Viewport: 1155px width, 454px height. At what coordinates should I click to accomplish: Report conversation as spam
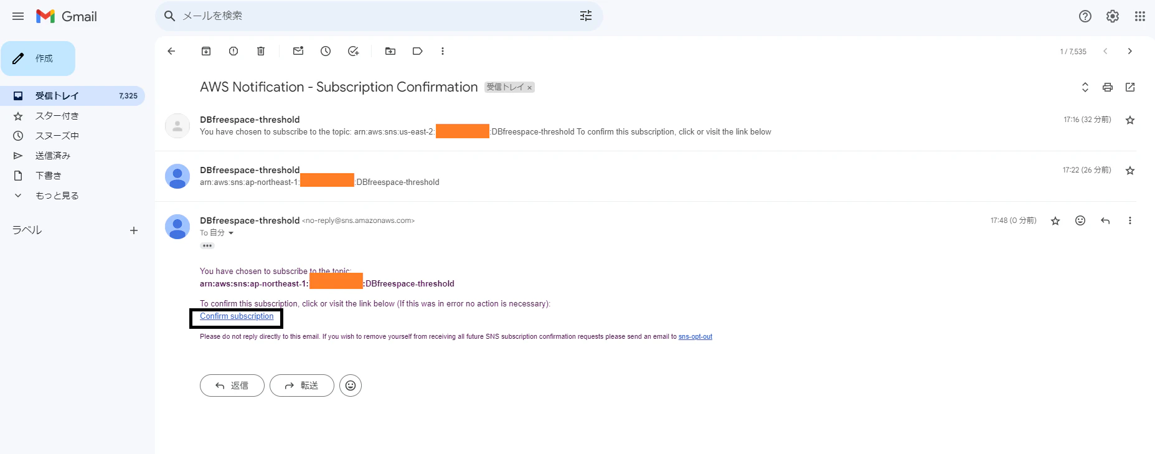pos(233,51)
